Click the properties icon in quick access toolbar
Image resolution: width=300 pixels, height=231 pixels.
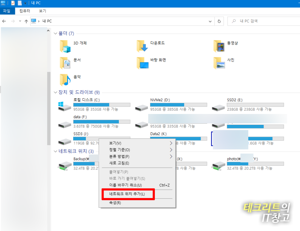tap(13, 3)
